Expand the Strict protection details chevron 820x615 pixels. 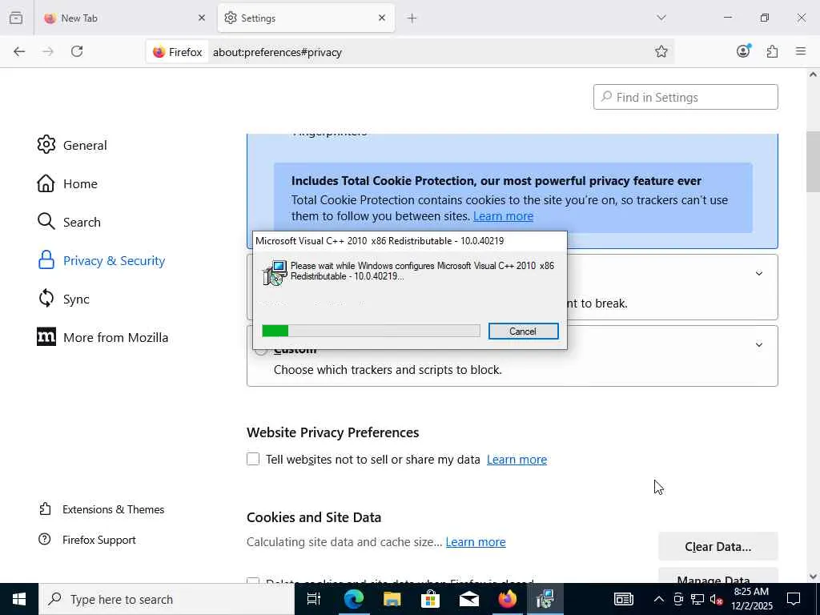pos(759,274)
